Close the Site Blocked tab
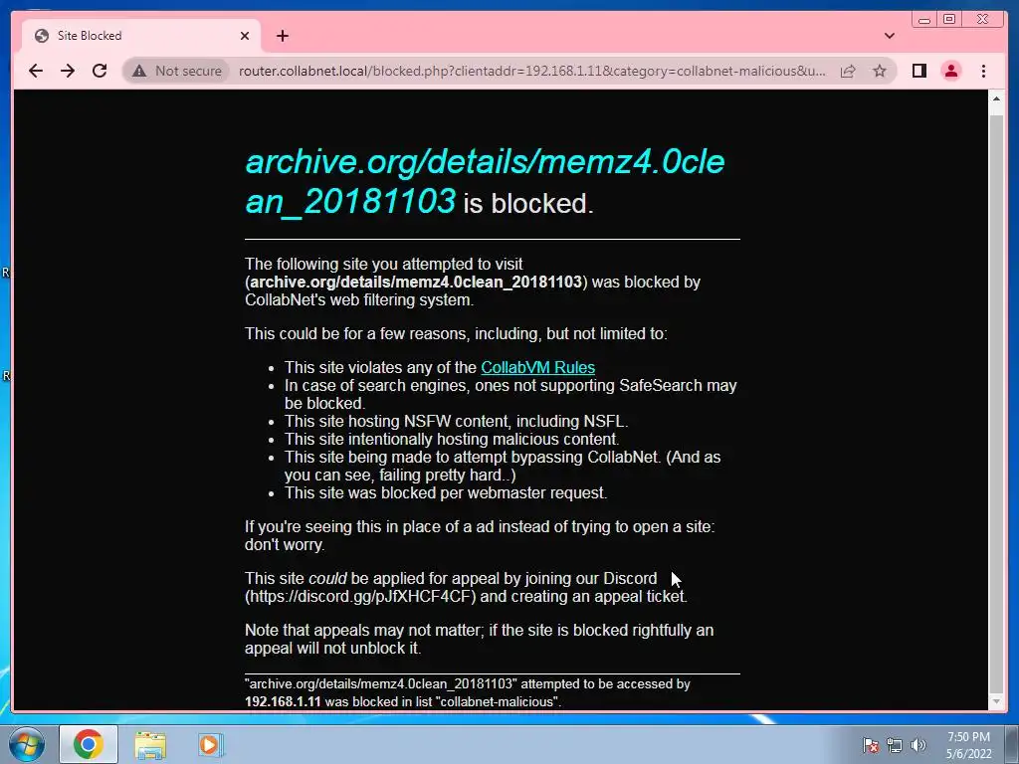This screenshot has width=1019, height=764. [x=245, y=36]
